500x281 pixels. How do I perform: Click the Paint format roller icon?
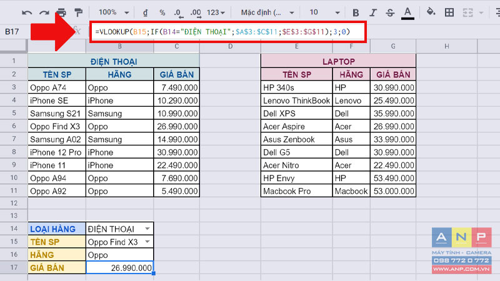[78, 12]
